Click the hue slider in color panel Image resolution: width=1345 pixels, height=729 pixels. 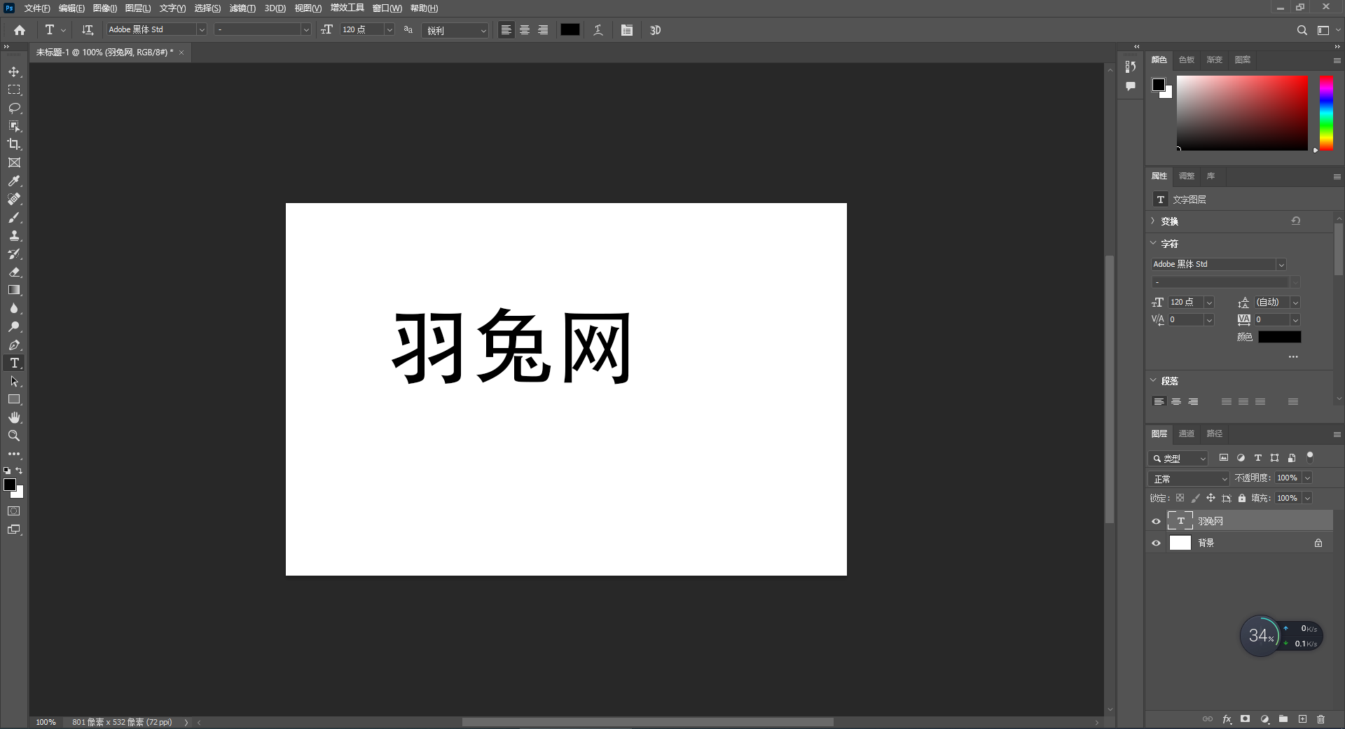pyautogui.click(x=1326, y=113)
